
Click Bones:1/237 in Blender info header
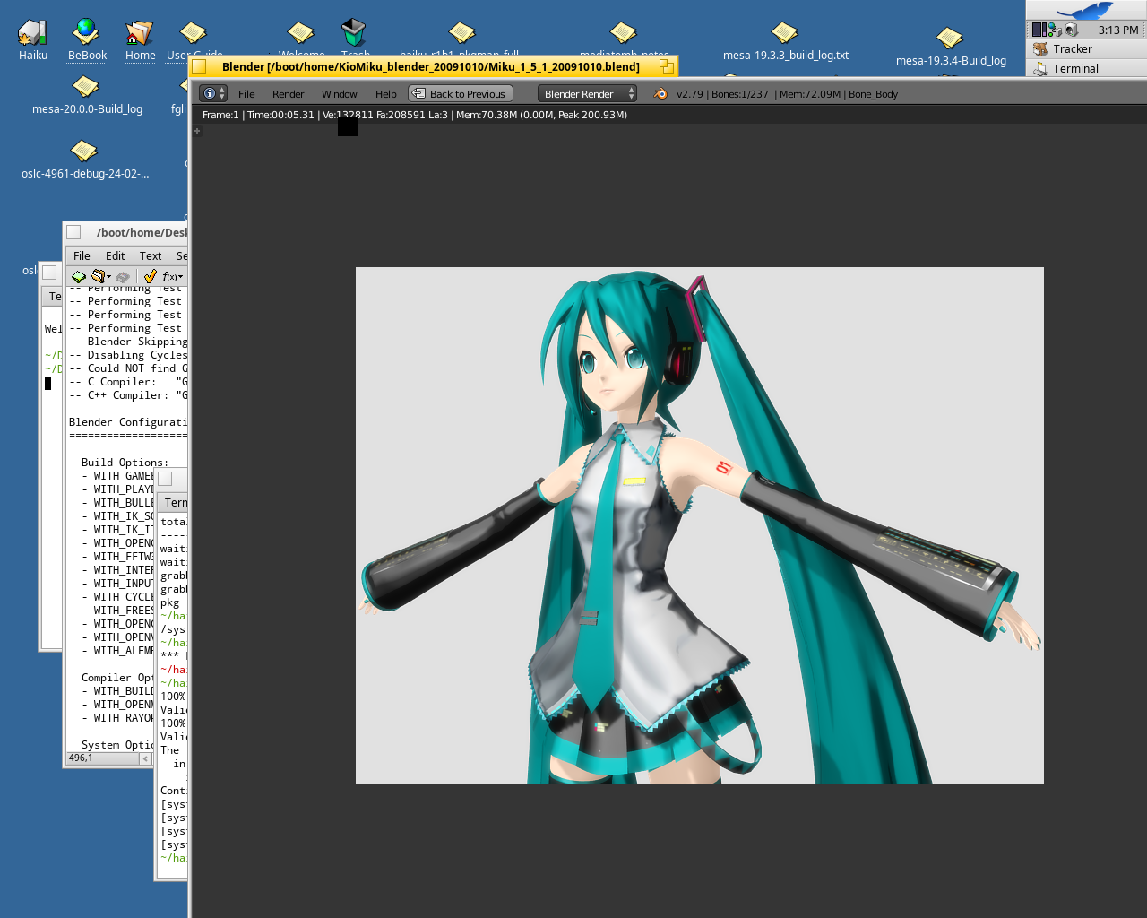(738, 94)
